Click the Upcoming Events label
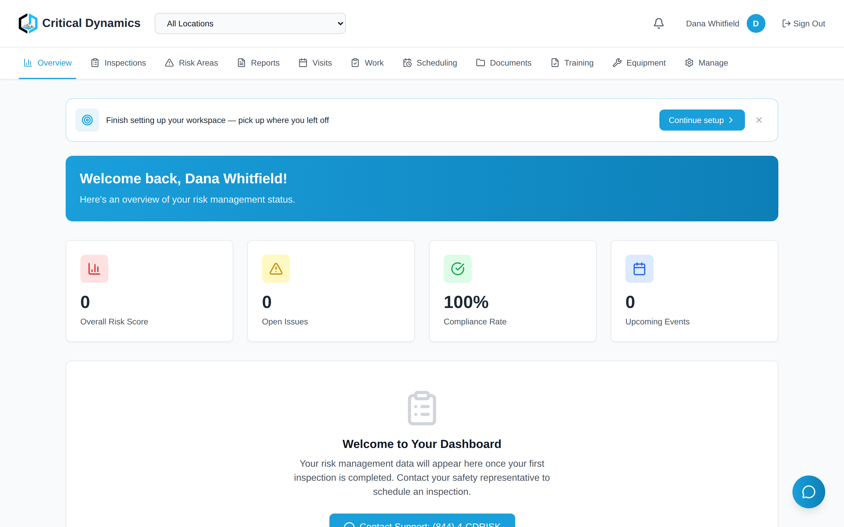 (657, 321)
